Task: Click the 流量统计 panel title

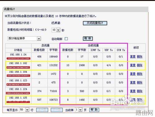Action: click(x=9, y=9)
